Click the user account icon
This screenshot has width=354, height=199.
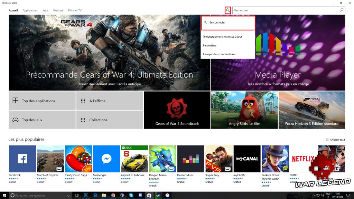pyautogui.click(x=227, y=10)
